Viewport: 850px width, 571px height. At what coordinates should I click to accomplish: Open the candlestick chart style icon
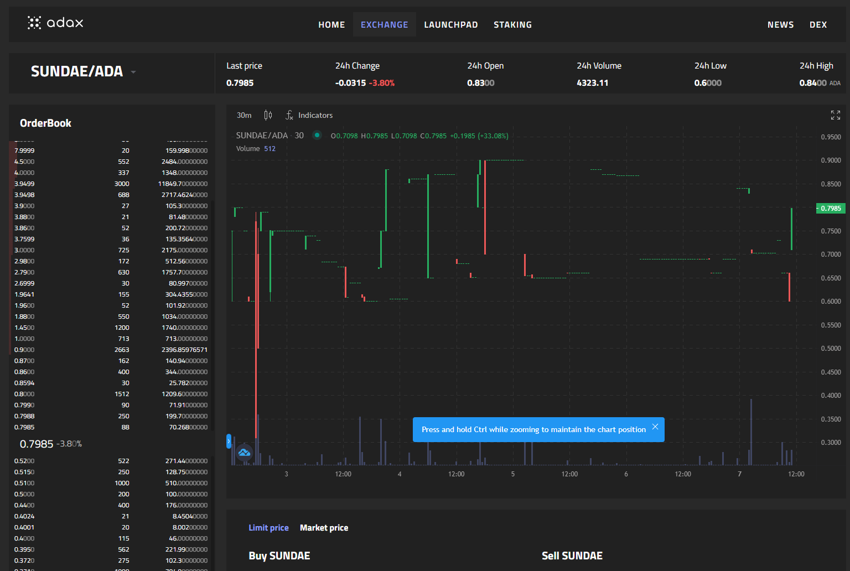coord(268,115)
